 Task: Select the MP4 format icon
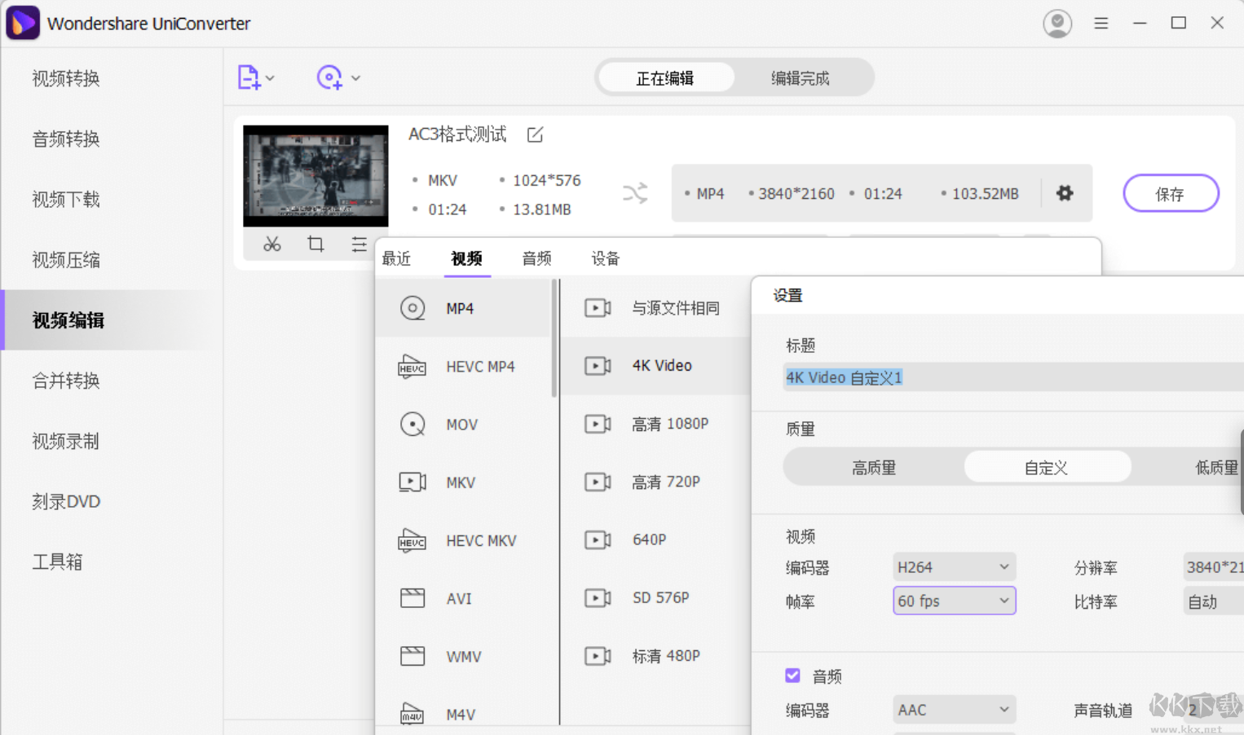(x=412, y=308)
